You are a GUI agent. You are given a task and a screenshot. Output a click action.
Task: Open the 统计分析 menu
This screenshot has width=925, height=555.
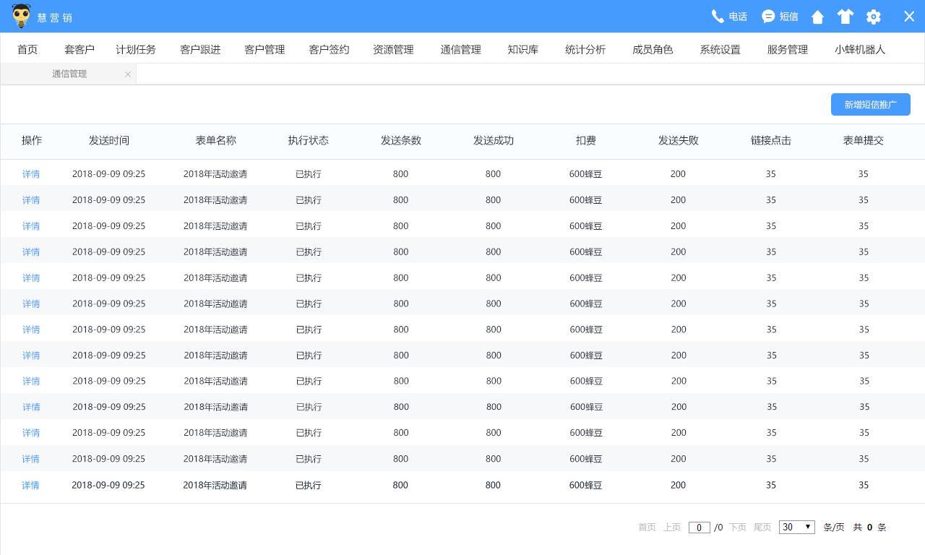pyautogui.click(x=585, y=49)
